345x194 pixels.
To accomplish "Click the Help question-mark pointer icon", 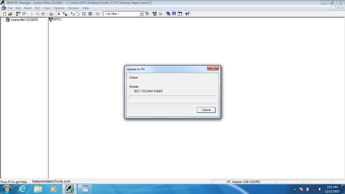I will (187, 14).
